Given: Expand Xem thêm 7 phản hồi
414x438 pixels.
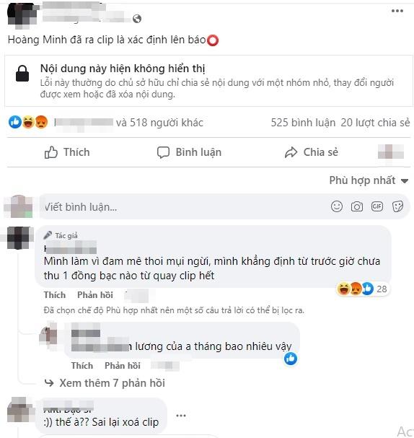Looking at the screenshot, I should pos(105,383).
